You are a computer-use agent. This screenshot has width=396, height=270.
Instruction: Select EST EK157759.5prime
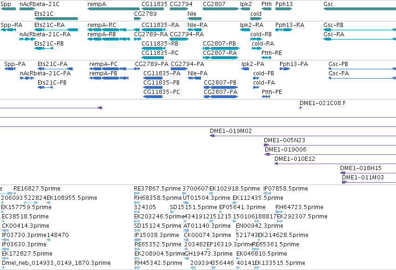point(2,212)
